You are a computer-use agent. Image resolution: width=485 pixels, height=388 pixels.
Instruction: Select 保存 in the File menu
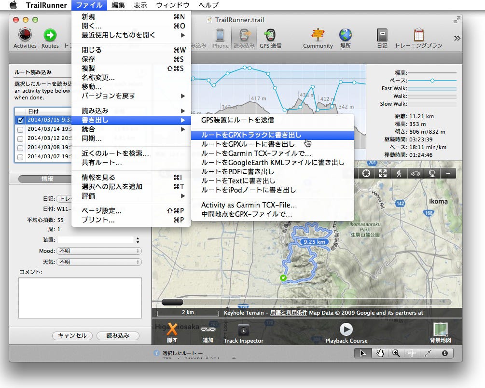coord(131,59)
